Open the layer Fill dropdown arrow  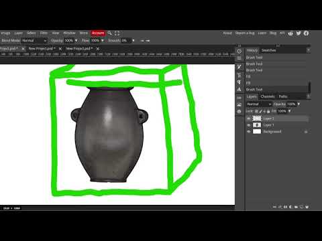(x=290, y=111)
